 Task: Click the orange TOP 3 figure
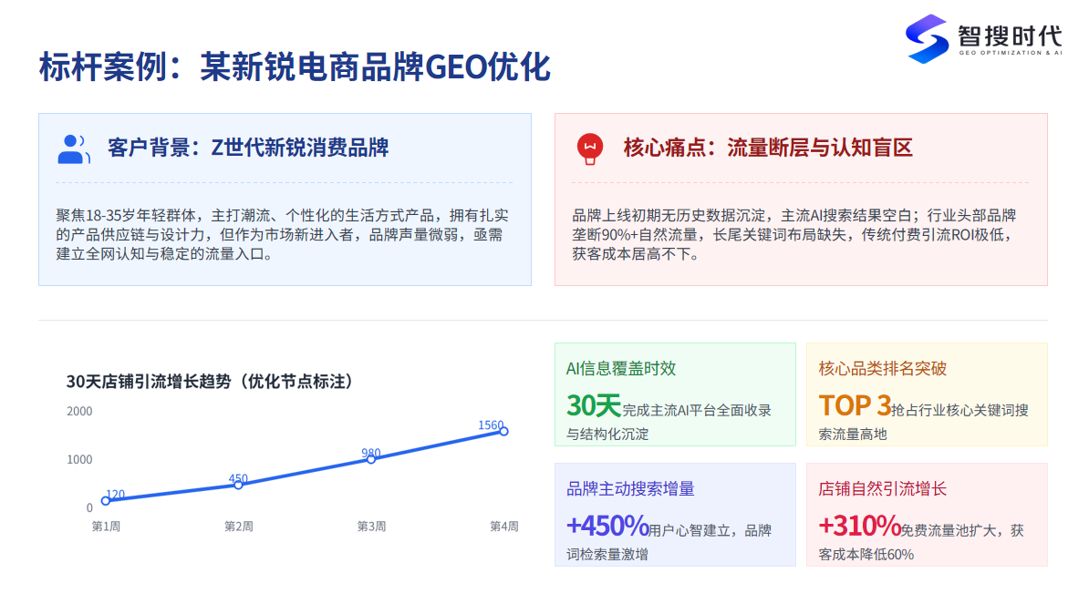[855, 406]
